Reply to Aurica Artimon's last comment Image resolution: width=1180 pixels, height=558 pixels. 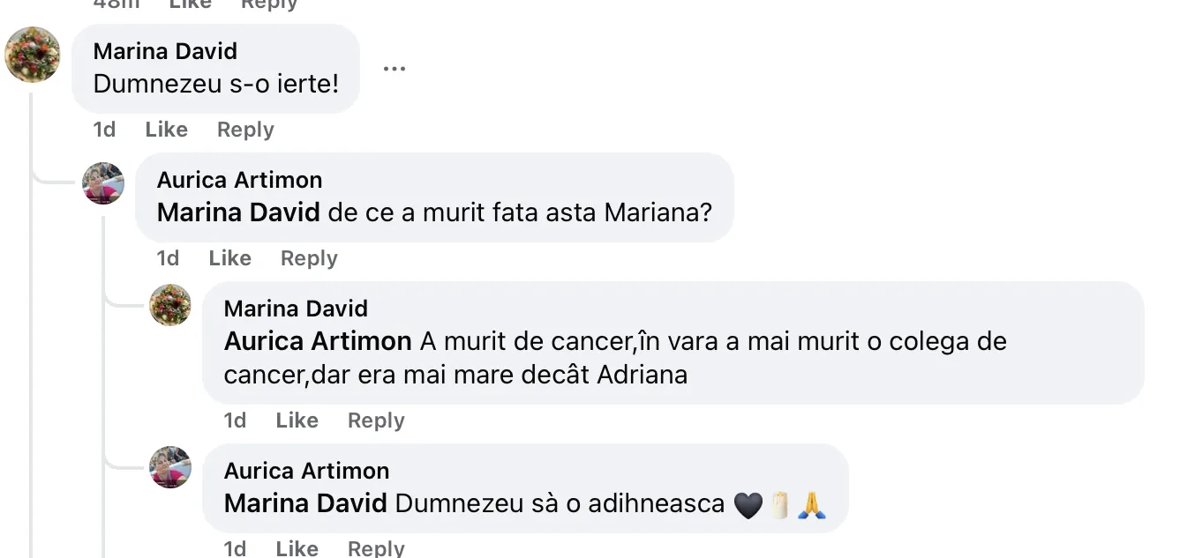point(375,547)
